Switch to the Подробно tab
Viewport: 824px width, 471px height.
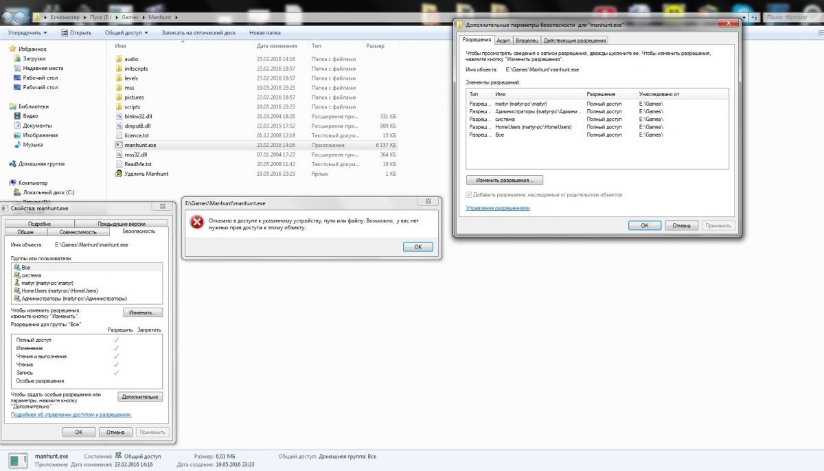tap(39, 224)
